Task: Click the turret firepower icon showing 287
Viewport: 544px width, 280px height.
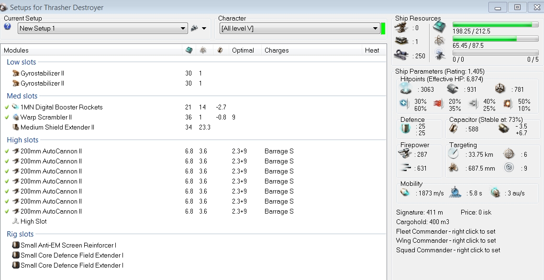Action: (405, 153)
